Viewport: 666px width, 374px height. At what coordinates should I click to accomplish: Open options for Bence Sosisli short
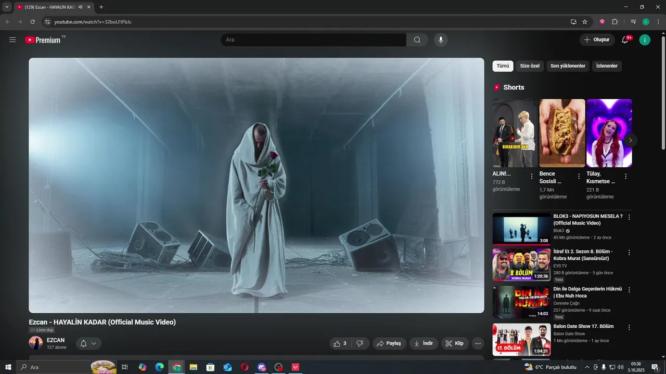(x=579, y=177)
